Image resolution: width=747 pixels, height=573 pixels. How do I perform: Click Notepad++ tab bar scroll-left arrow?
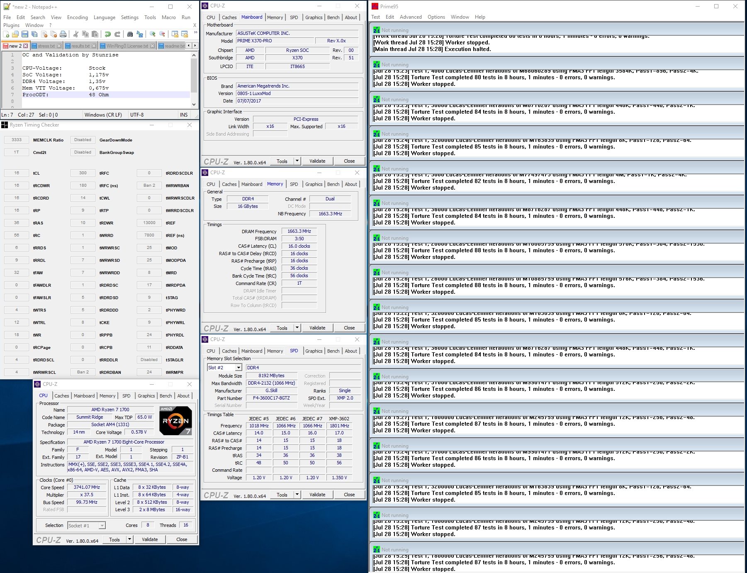pos(189,46)
